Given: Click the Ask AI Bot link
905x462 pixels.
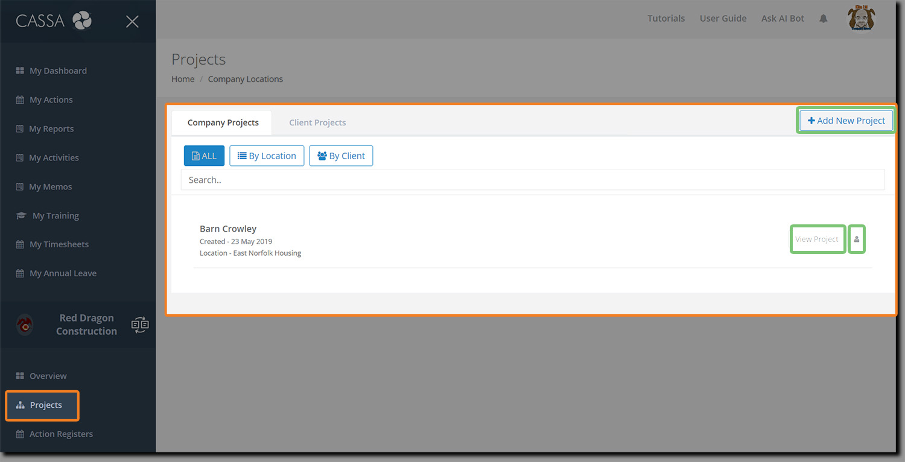Looking at the screenshot, I should [x=783, y=19].
